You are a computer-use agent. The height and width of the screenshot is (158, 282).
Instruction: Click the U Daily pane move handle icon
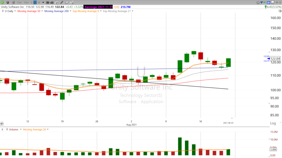[3, 11]
